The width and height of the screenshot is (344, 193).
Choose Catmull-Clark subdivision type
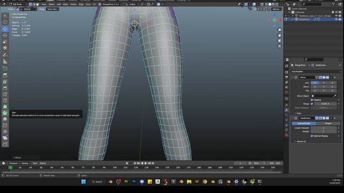click(x=304, y=123)
